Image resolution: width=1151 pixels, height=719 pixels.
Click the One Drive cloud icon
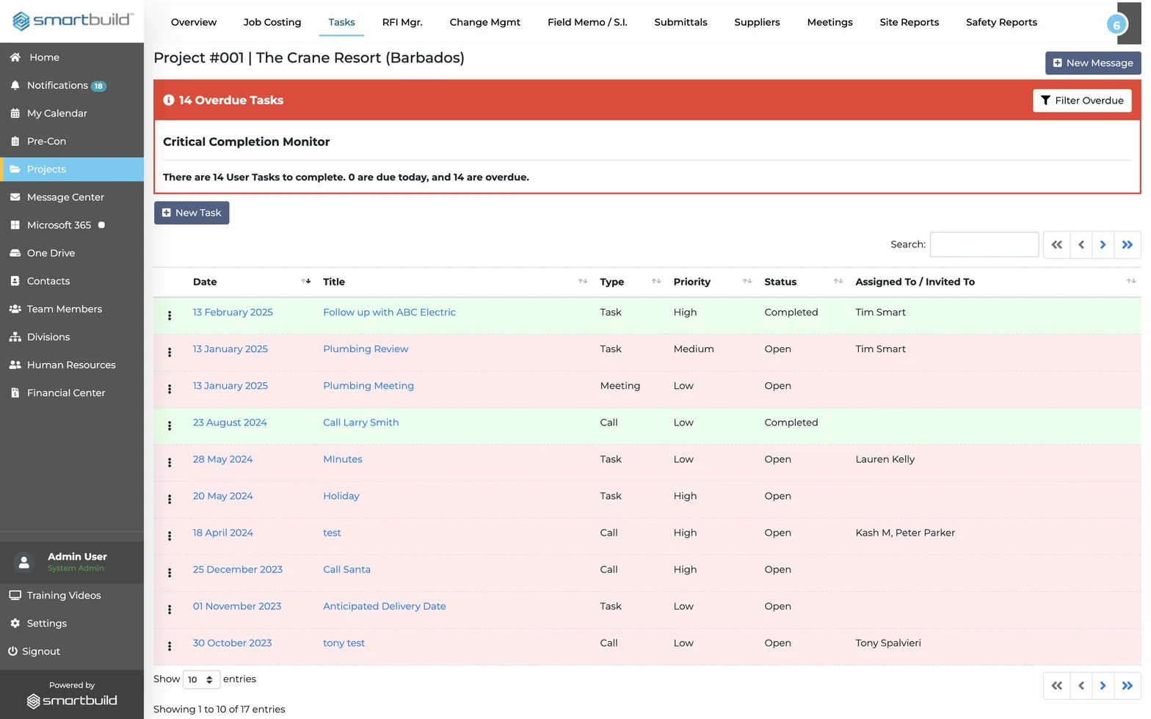15,253
